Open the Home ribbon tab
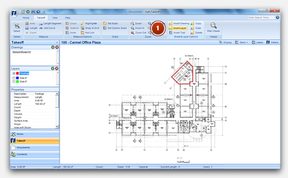 click(26, 18)
